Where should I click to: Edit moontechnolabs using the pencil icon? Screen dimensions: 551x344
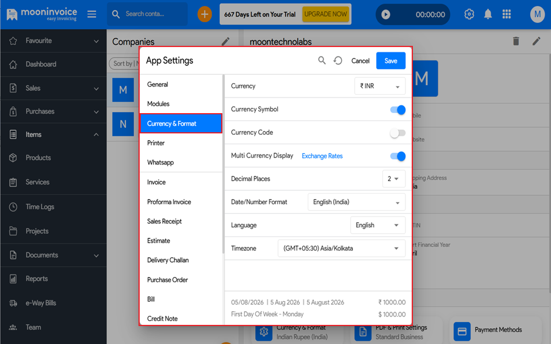click(536, 41)
